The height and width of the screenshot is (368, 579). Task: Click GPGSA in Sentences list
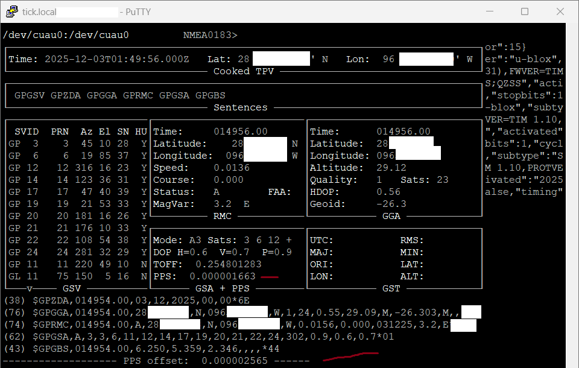[x=174, y=95]
